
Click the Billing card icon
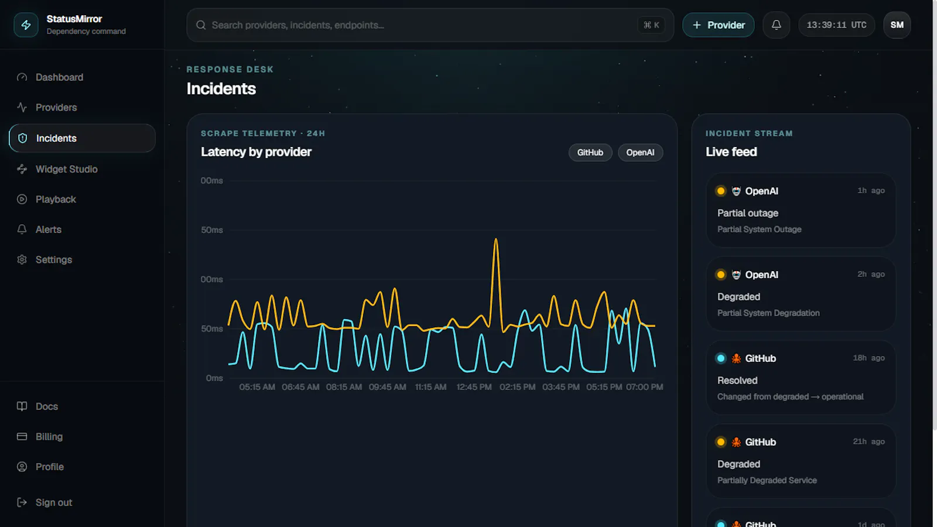point(22,437)
